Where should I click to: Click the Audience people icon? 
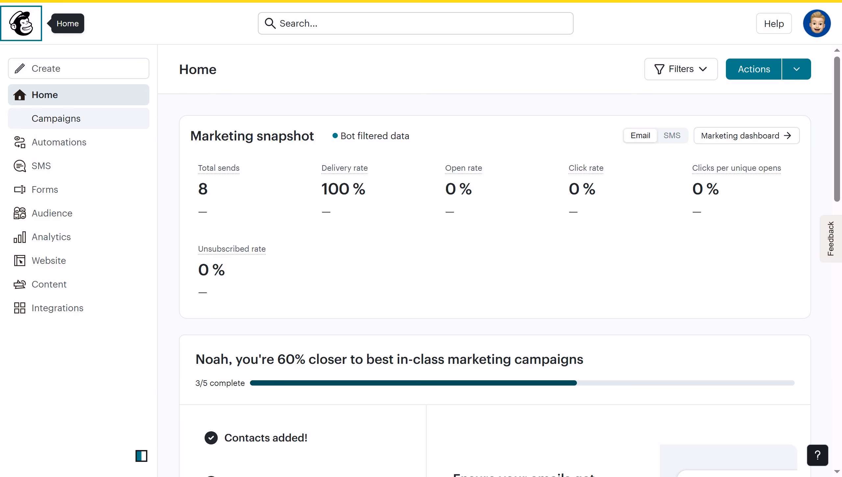tap(20, 213)
